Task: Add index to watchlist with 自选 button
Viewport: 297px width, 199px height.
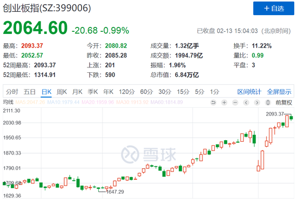Action: pos(274,8)
